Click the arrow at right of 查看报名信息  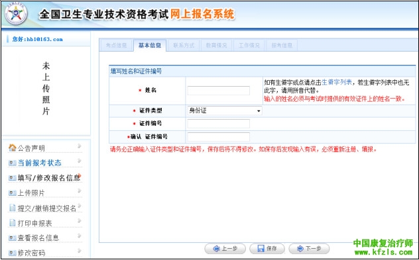(80, 236)
